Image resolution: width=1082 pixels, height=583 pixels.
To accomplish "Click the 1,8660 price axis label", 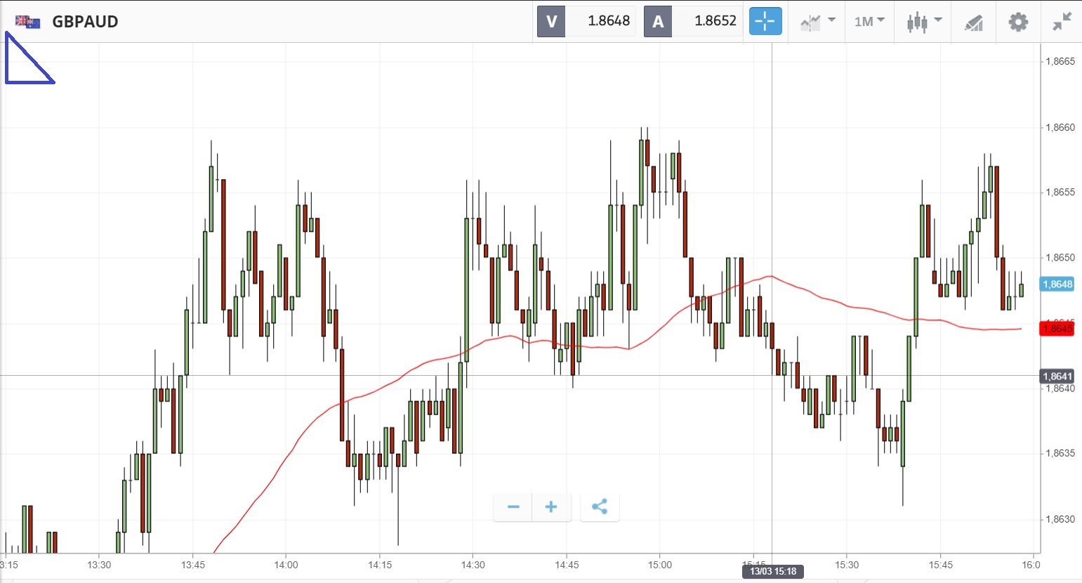I will coord(1060,127).
